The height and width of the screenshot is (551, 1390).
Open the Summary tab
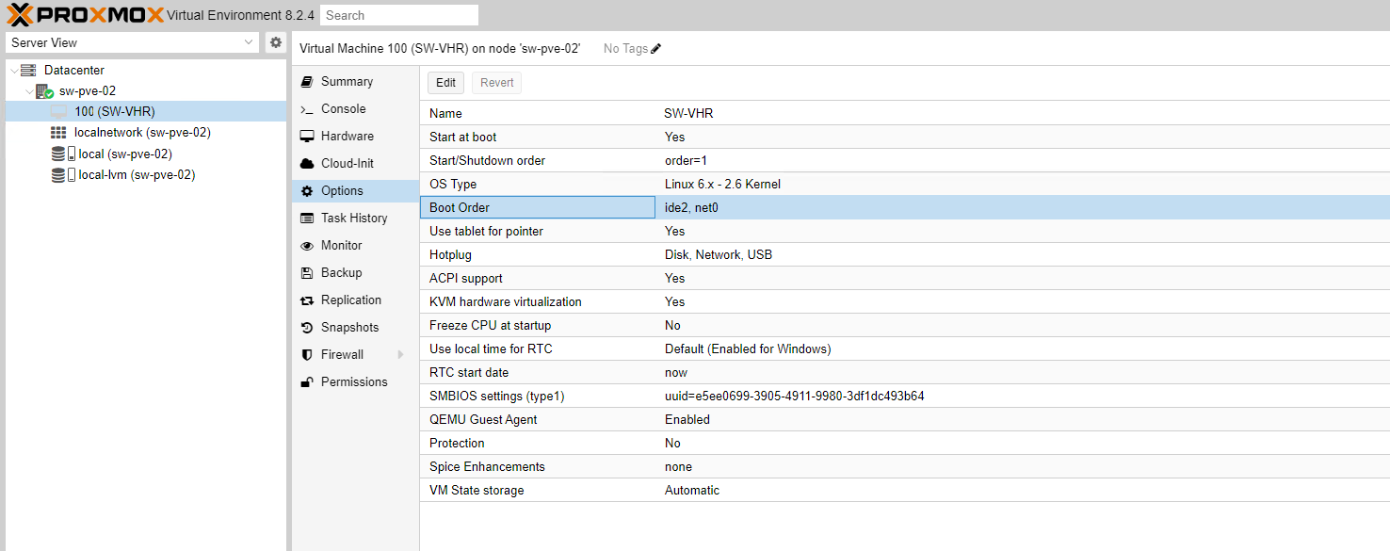(355, 82)
